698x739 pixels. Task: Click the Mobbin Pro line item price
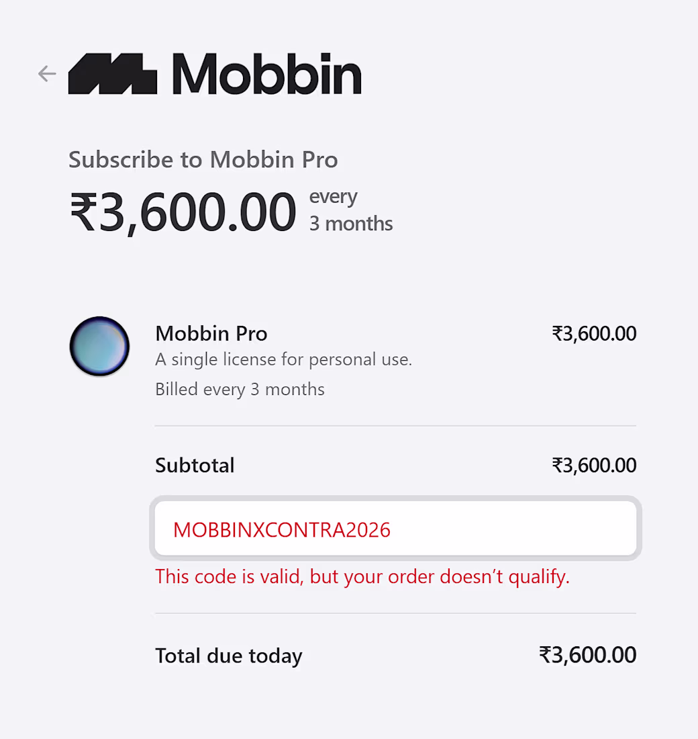594,333
